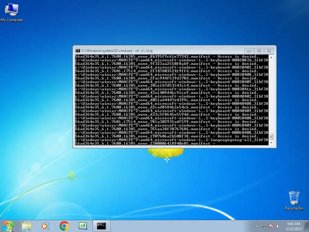This screenshot has width=309, height=232.
Task: Click the line ending 781a302935adf599.manifest
Action: (167, 122)
